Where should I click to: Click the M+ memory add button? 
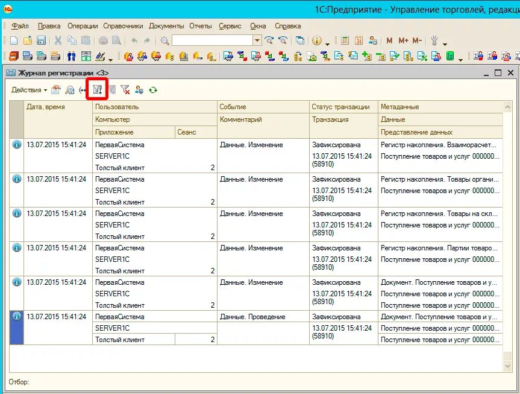point(403,40)
